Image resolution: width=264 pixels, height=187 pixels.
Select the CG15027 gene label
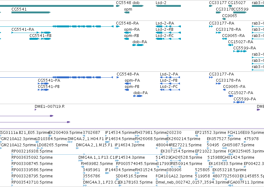pyautogui.click(x=237, y=3)
